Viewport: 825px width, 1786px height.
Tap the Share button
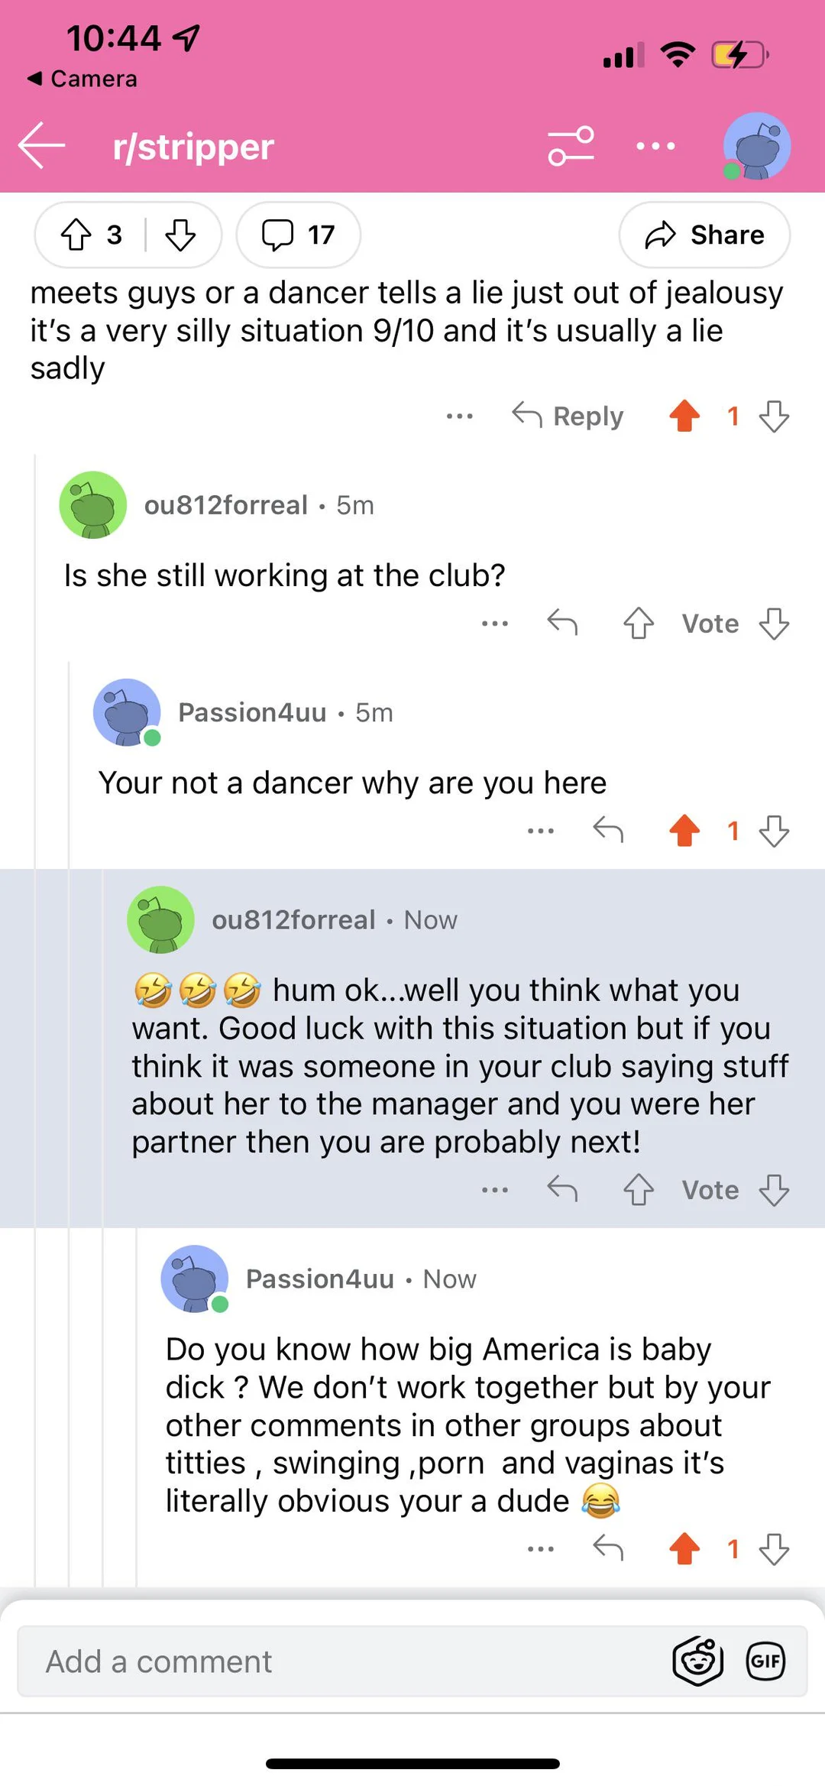click(x=704, y=235)
